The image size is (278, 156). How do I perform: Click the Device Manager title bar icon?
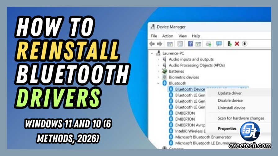[153, 27]
